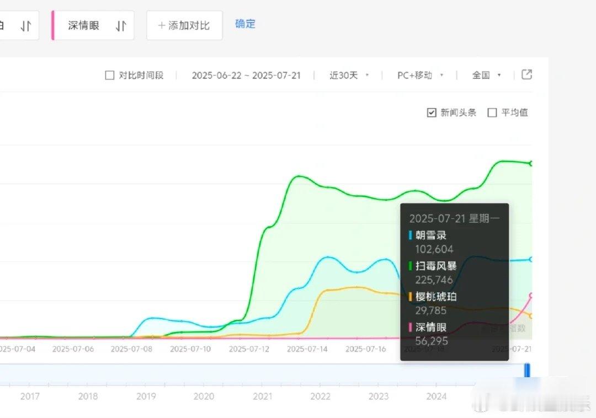Viewport: 596px width, 418px height.
Task: Click the 添加对比 button
Action: click(x=184, y=25)
